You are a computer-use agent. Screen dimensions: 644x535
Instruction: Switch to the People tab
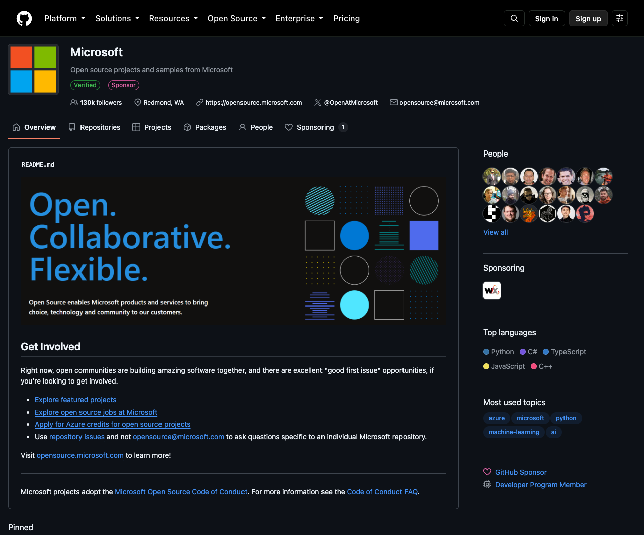pos(256,127)
